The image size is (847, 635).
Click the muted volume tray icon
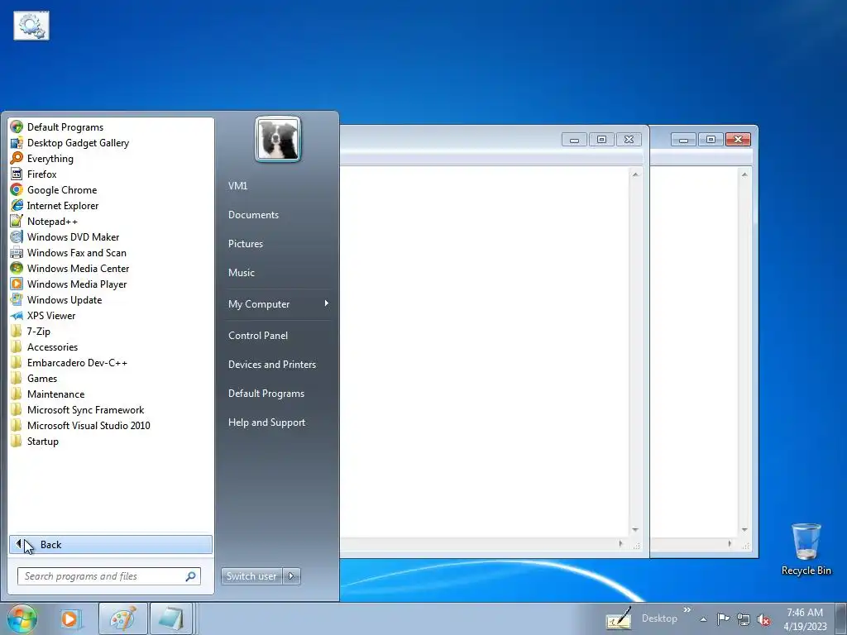763,619
